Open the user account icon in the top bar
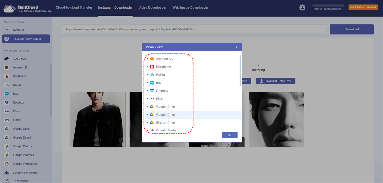The height and width of the screenshot is (183, 383). 302,7
